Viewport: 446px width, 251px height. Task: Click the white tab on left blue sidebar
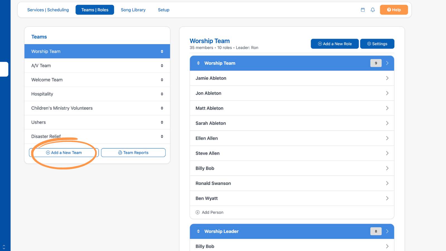4,69
